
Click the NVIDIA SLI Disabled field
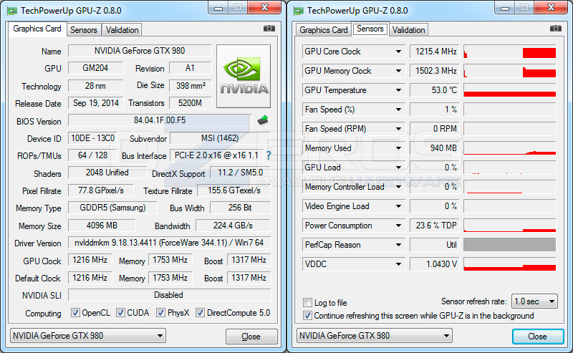point(169,295)
